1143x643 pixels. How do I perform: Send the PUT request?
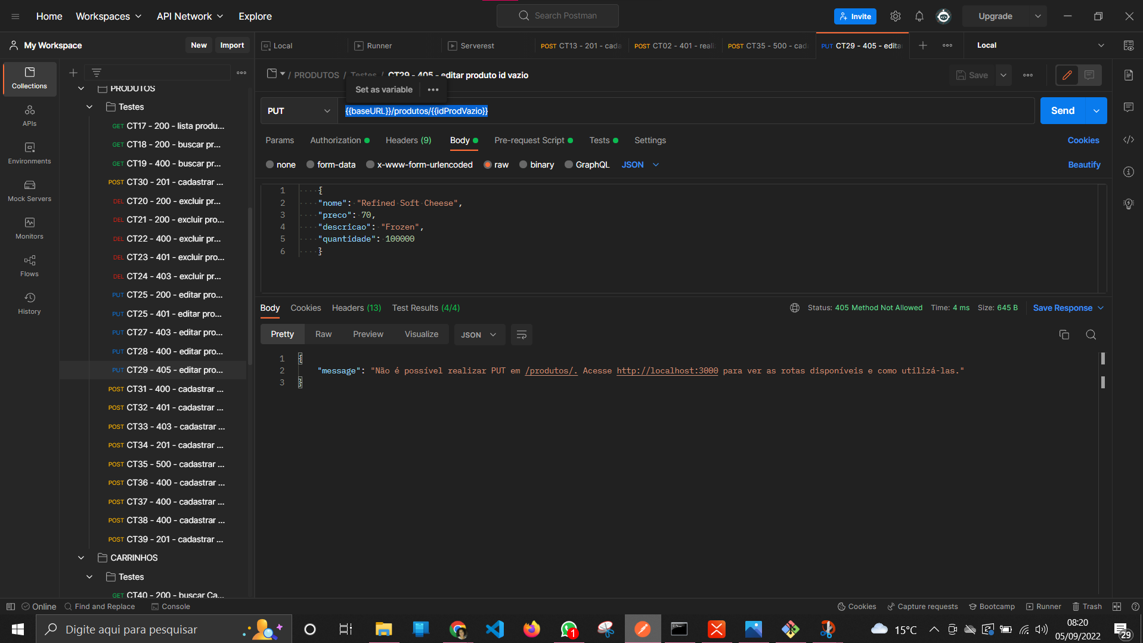coord(1063,111)
